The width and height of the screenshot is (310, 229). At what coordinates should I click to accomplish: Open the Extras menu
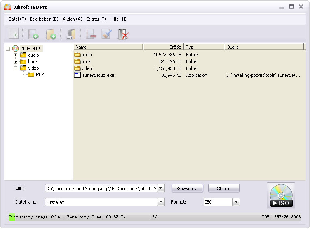coord(96,19)
